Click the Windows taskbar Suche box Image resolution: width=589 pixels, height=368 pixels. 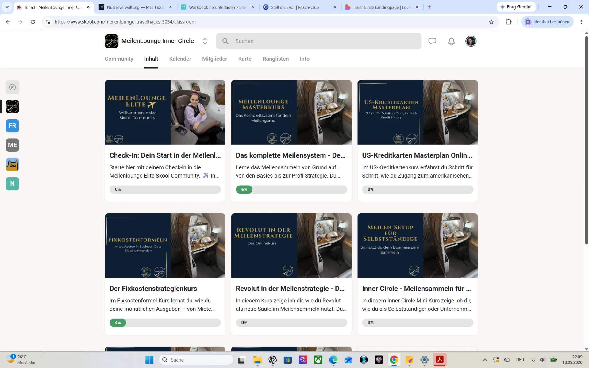[x=196, y=360]
